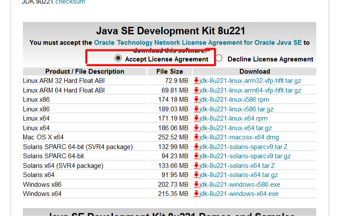Download jdk-8u221-macosx-x64.dmg
351x216 pixels.
[239, 137]
